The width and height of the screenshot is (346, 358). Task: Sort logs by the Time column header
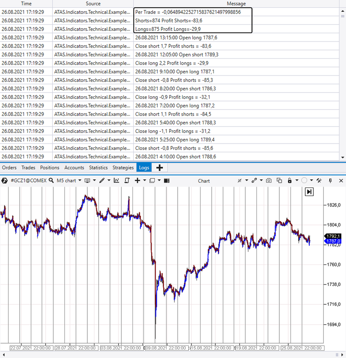[x=26, y=4]
